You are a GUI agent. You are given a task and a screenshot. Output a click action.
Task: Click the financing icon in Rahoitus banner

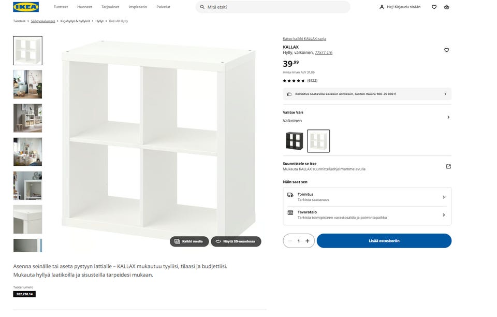[289, 94]
